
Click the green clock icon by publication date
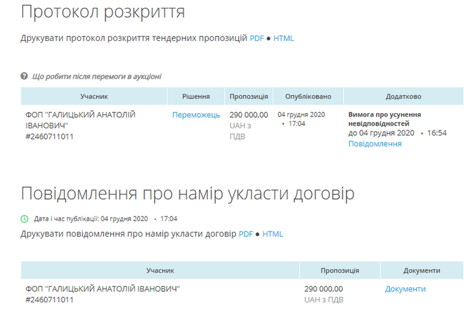[24, 219]
